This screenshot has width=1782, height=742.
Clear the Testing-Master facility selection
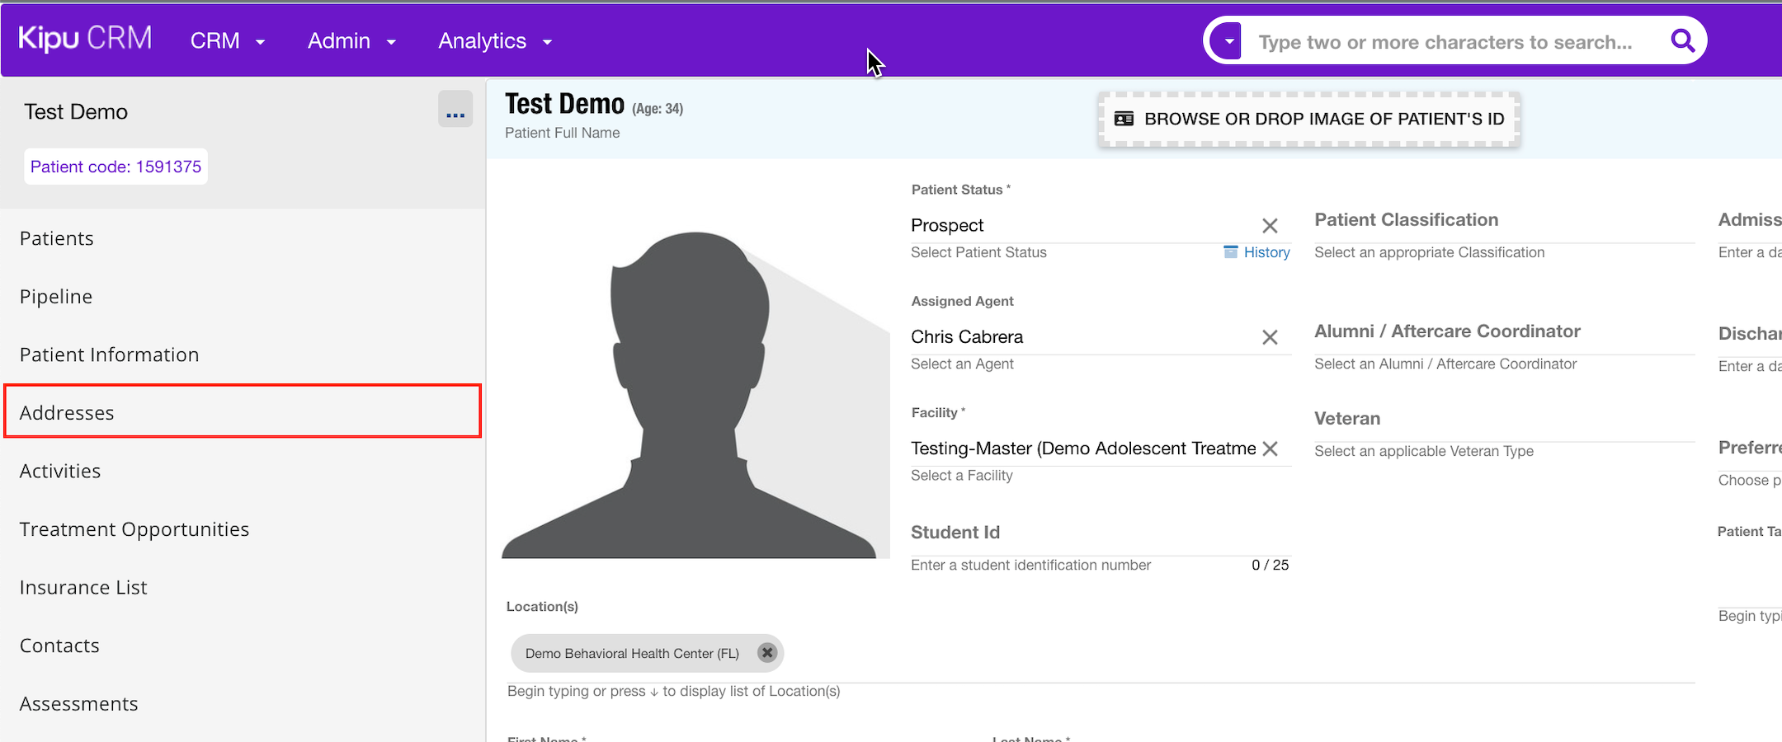tap(1270, 448)
